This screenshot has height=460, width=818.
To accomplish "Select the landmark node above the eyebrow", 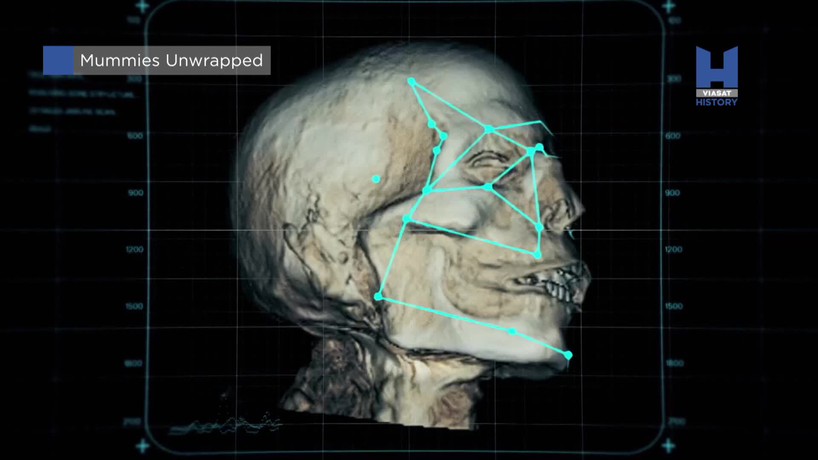I will pyautogui.click(x=489, y=129).
